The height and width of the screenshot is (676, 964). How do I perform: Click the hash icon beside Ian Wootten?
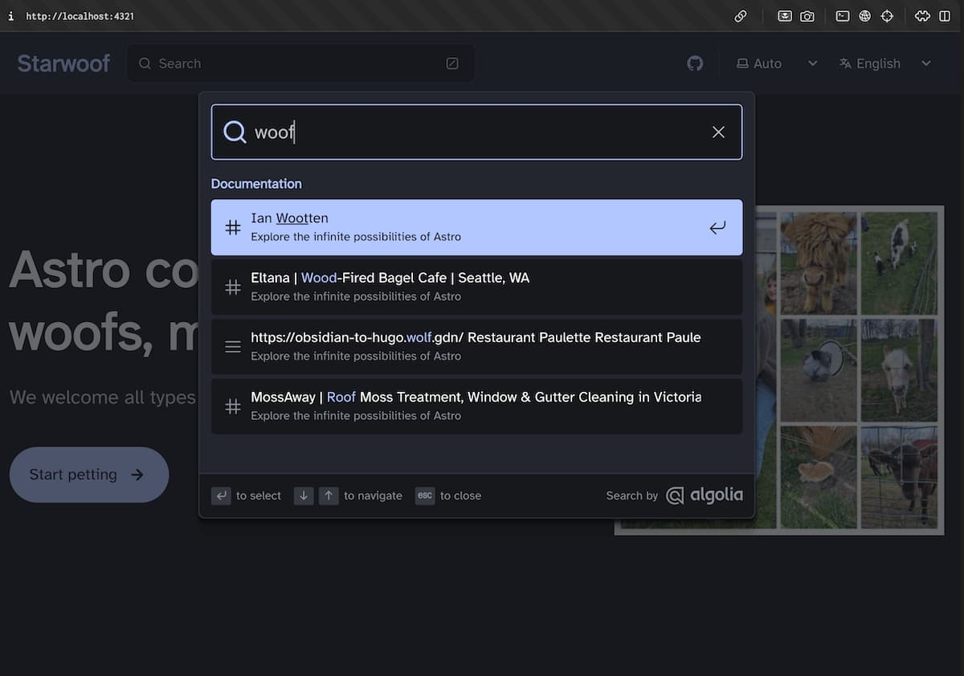tap(233, 227)
